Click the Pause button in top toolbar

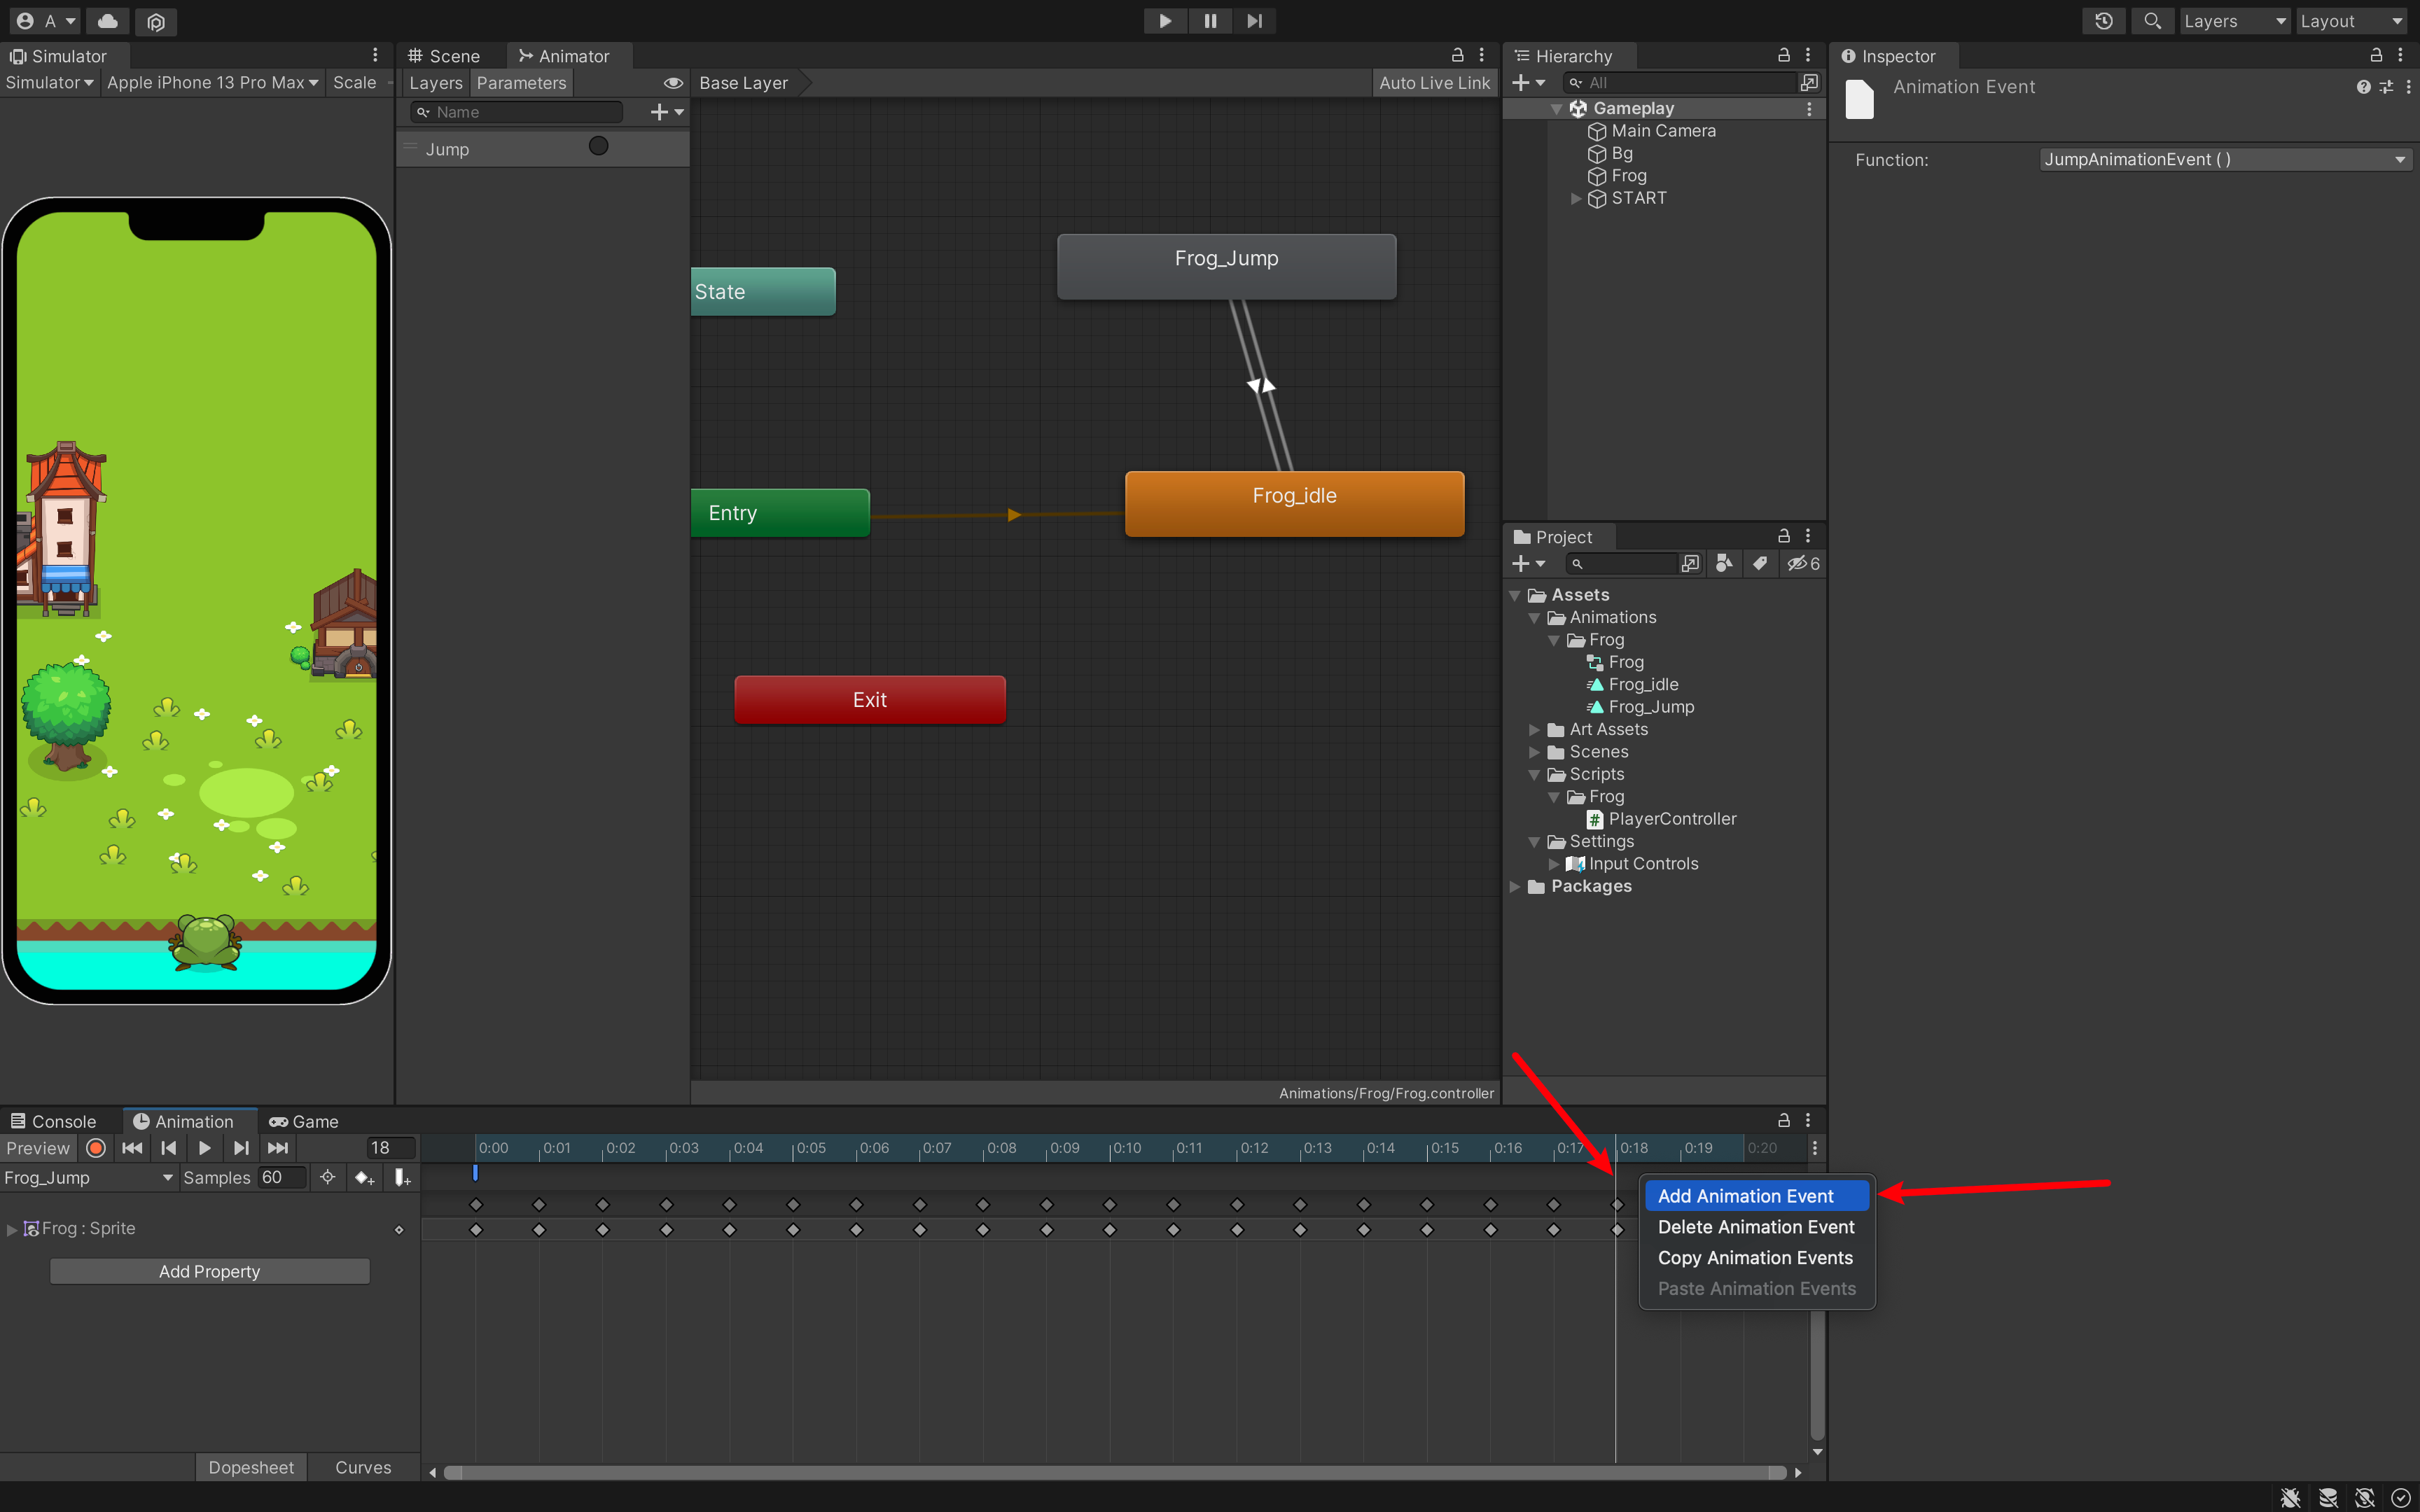click(1210, 21)
